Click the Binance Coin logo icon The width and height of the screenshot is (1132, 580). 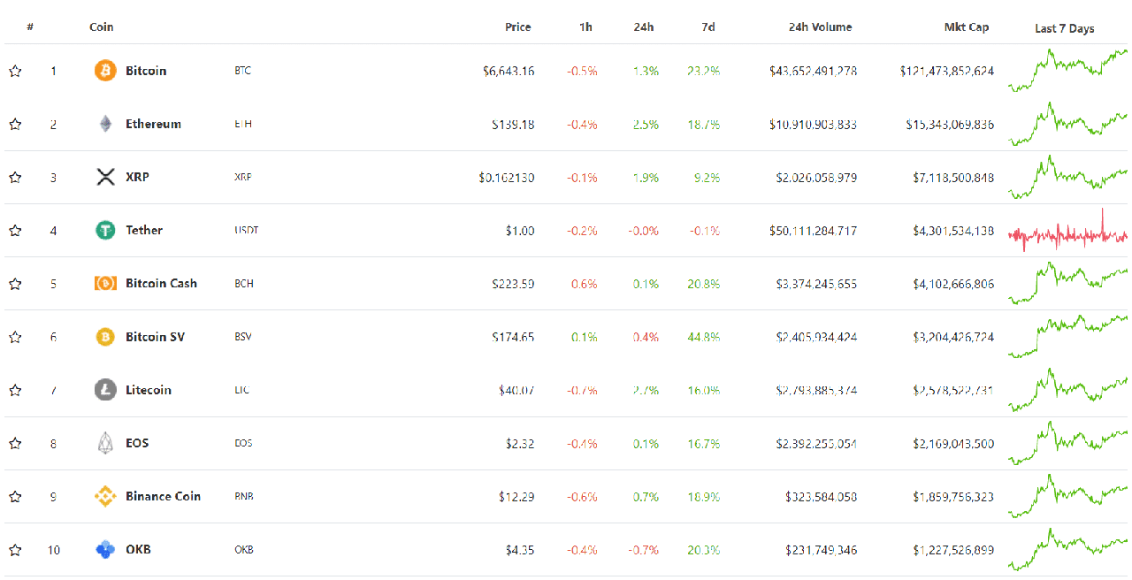pyautogui.click(x=105, y=496)
